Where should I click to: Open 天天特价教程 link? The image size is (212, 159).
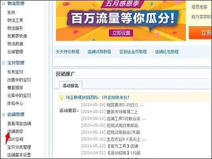[x=68, y=52]
